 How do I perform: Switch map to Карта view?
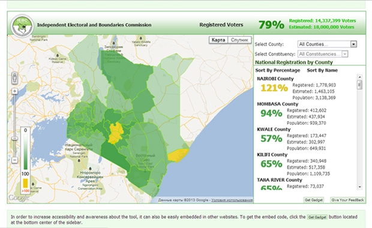point(218,40)
